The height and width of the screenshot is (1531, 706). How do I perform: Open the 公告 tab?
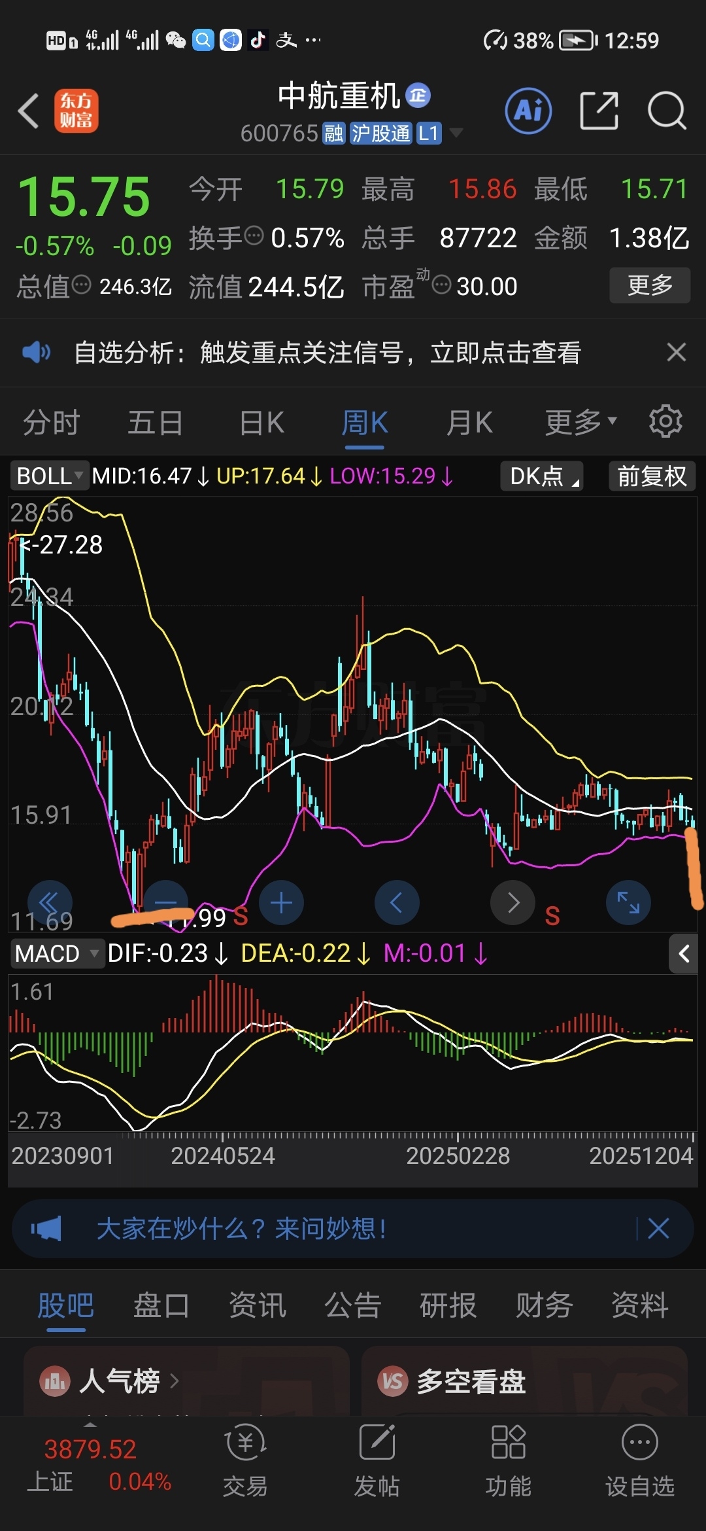pyautogui.click(x=353, y=1305)
